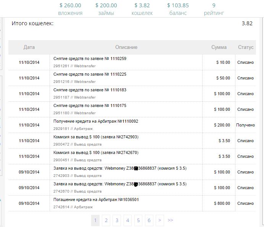Viewport: 264px width, 227px height.
Task: Click Комисия за вывод заявка №2742903
Action: point(96,137)
